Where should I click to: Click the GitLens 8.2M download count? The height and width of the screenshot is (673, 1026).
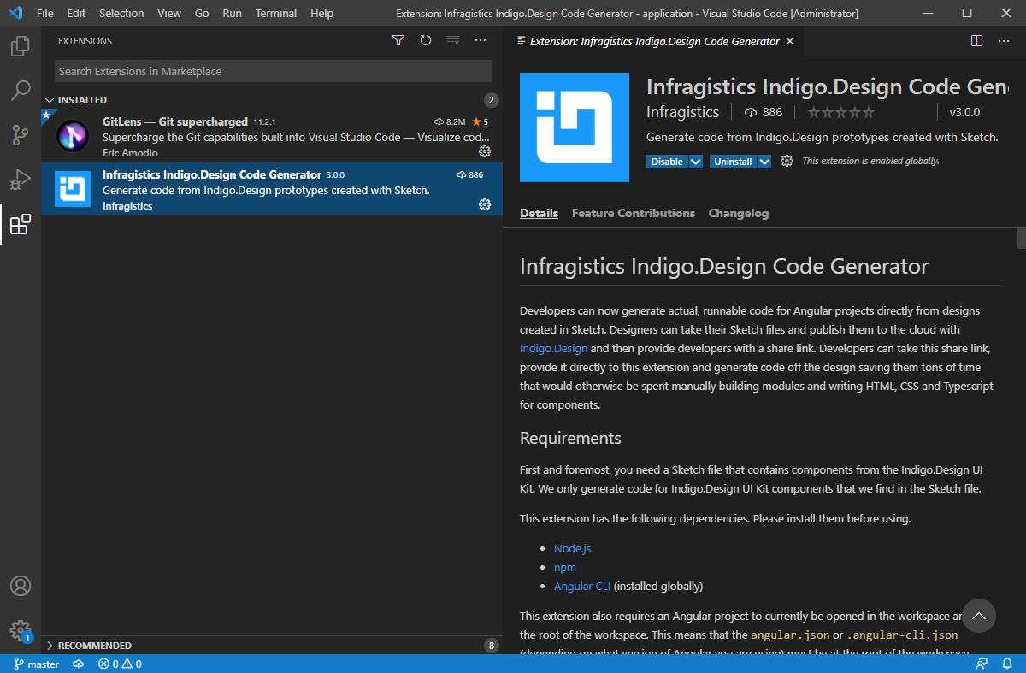click(x=450, y=122)
